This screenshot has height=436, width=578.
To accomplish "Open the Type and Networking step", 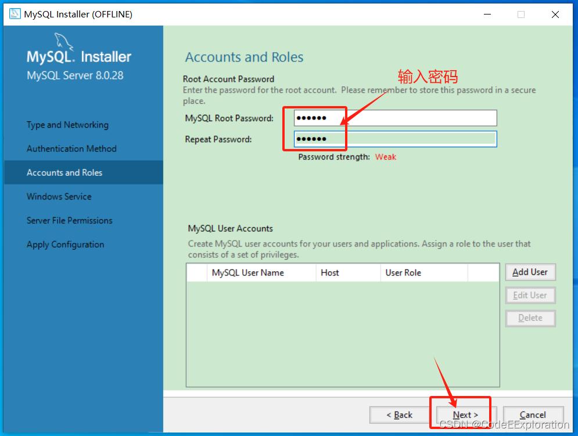I will pyautogui.click(x=67, y=125).
